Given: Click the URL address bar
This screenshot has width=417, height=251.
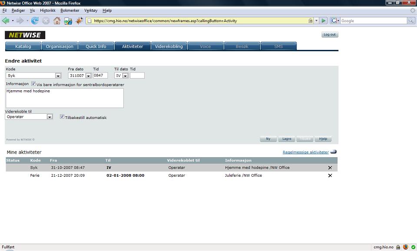Looking at the screenshot, I should 199,21.
